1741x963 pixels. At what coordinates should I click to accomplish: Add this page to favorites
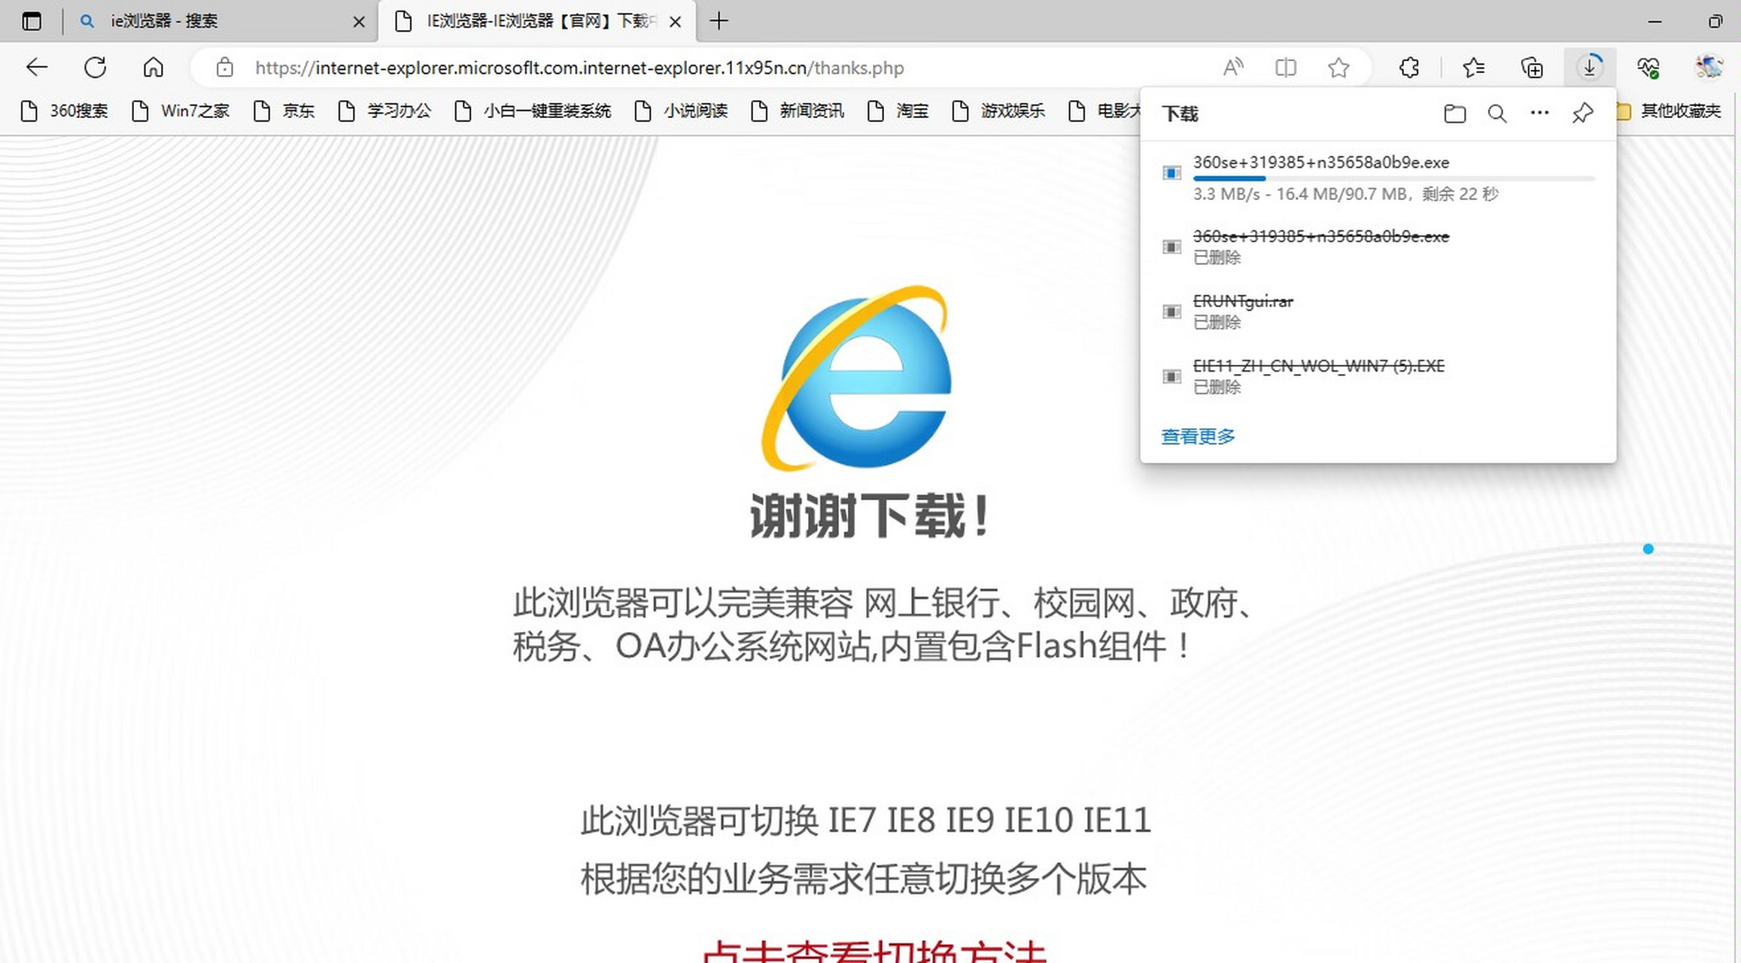pyautogui.click(x=1338, y=68)
